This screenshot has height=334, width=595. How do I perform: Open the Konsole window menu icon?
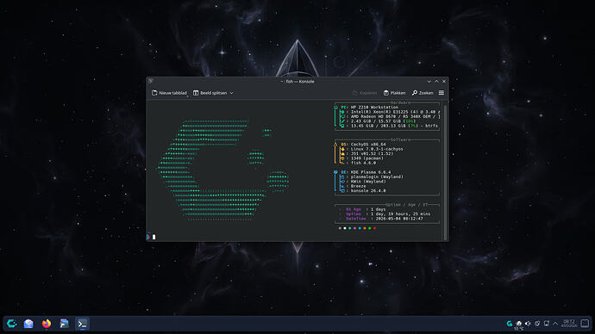click(151, 81)
